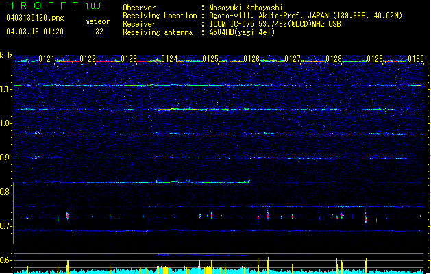431x274 pixels.
Task: Select the 0124 time marker
Action: click(169, 59)
